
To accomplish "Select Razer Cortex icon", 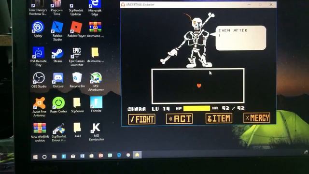I will 58,105.
